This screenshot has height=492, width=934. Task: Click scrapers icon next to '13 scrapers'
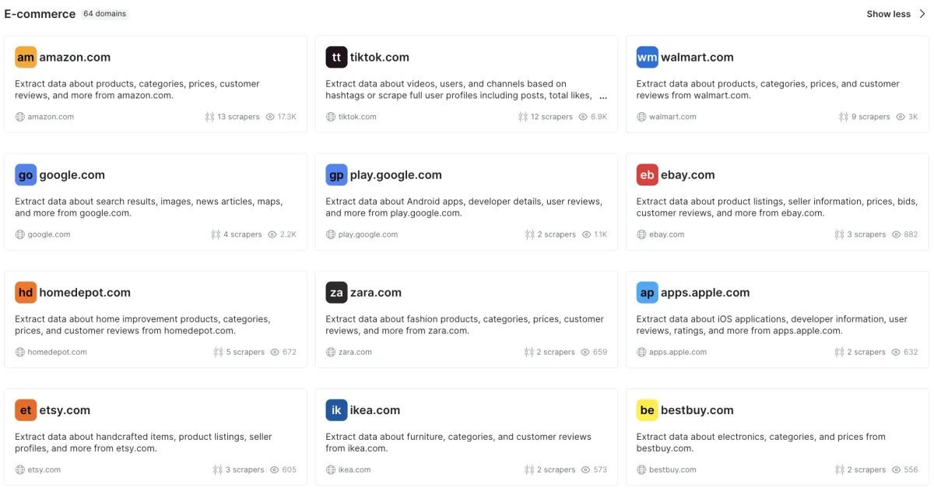(209, 117)
